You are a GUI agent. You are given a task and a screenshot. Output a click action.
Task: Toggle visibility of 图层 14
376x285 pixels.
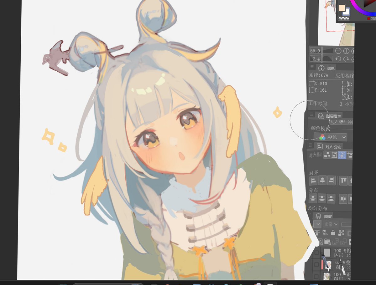(316, 252)
